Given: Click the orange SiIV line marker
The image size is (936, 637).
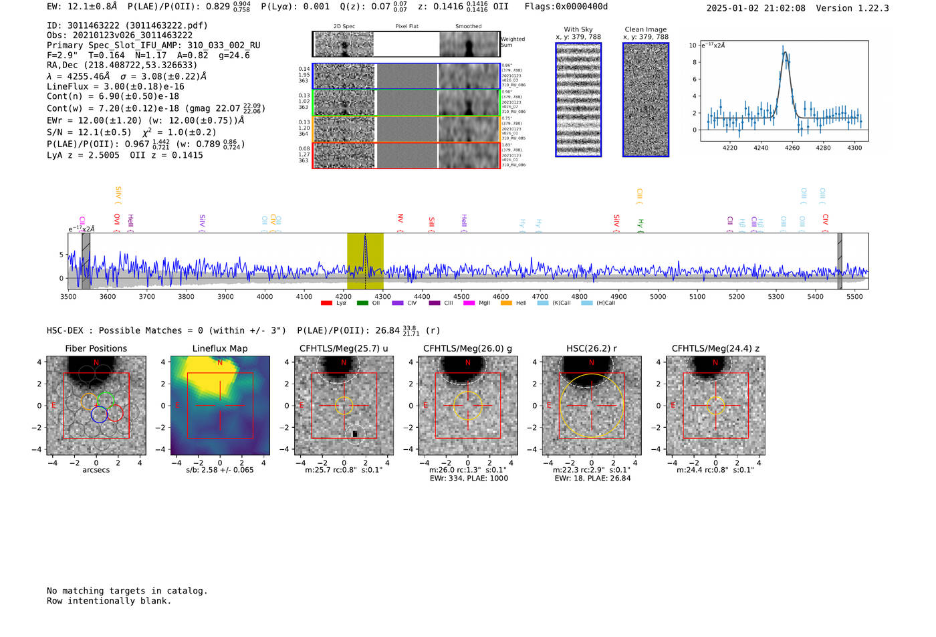Looking at the screenshot, I should pyautogui.click(x=118, y=195).
